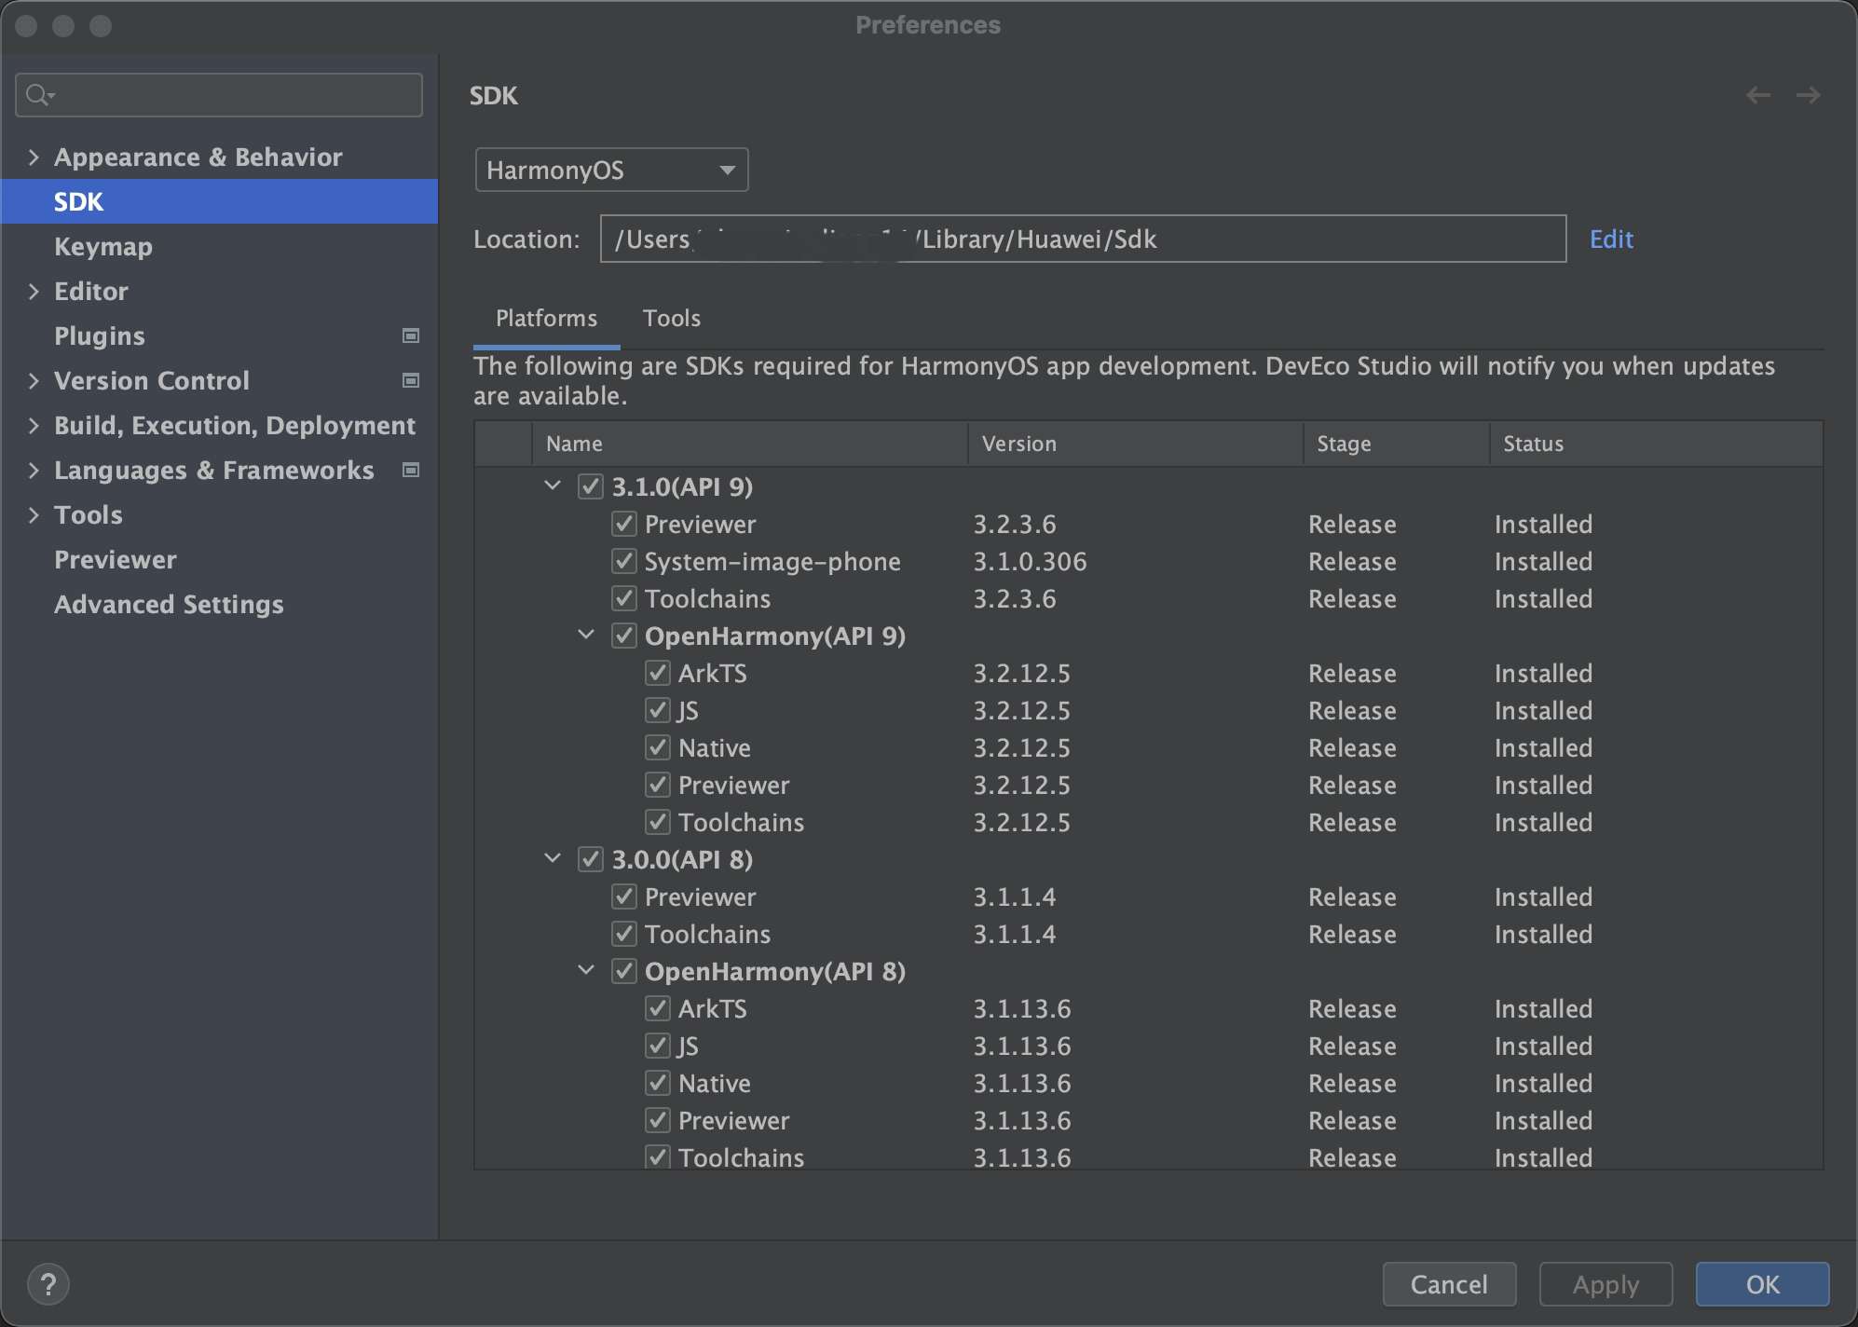Uncheck the 3.1.0(API 9) checkbox

(591, 486)
